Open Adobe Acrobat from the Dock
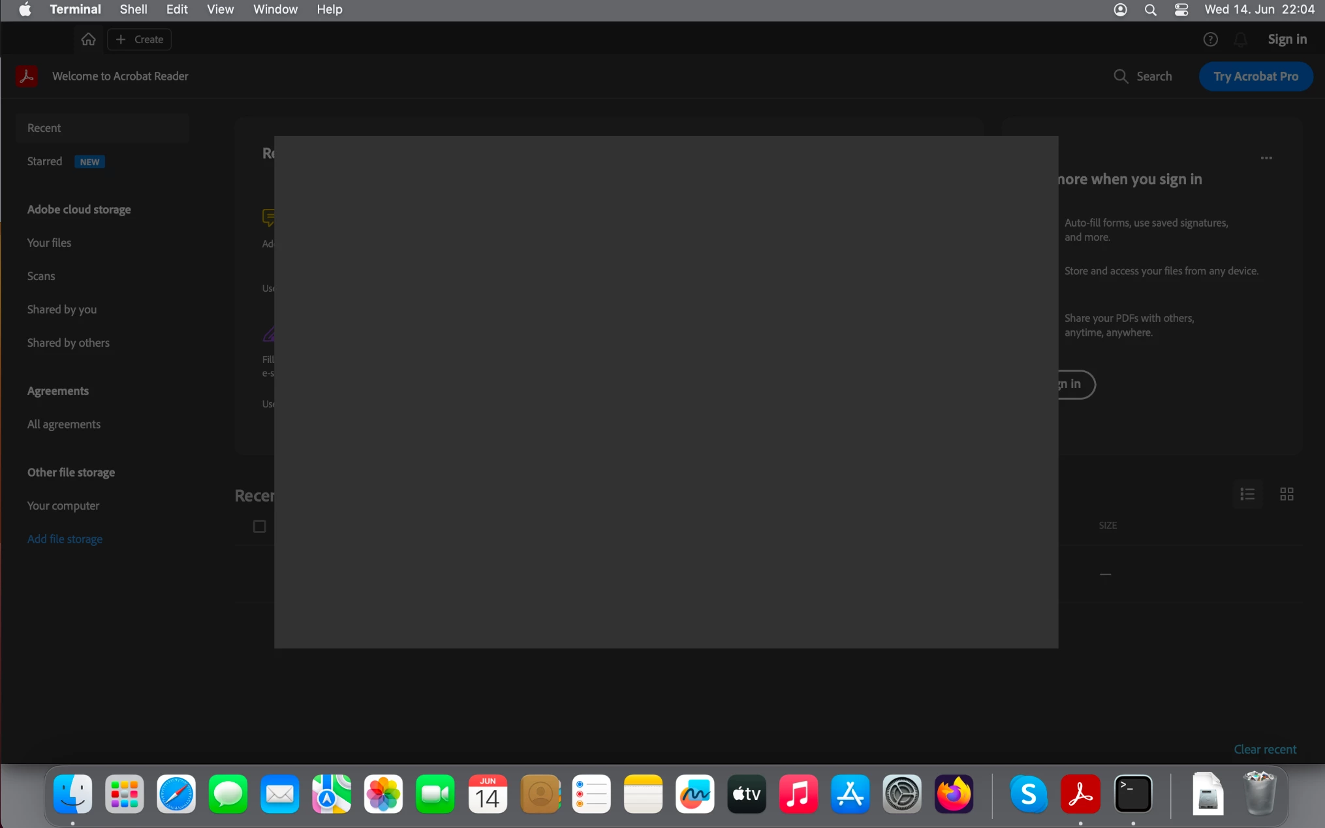Image resolution: width=1325 pixels, height=828 pixels. point(1080,794)
